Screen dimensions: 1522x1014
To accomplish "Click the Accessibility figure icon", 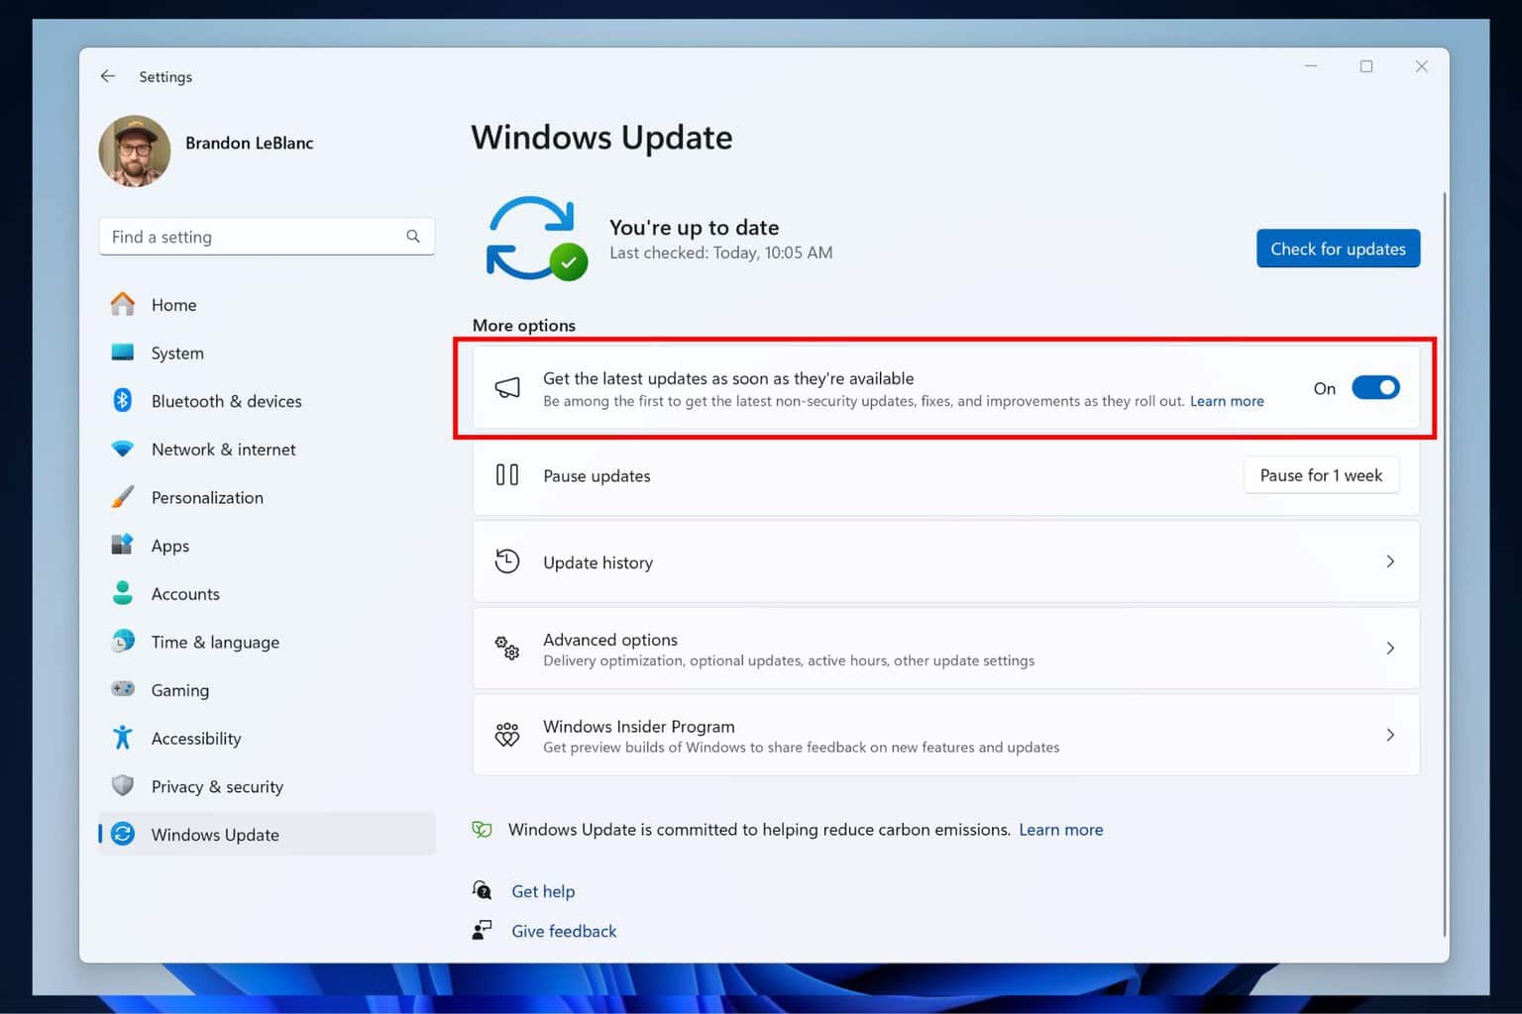I will click(x=123, y=738).
